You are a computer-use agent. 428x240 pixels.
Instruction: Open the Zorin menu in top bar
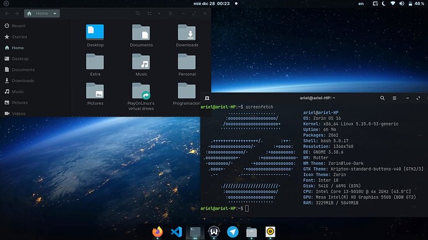(x=6, y=4)
